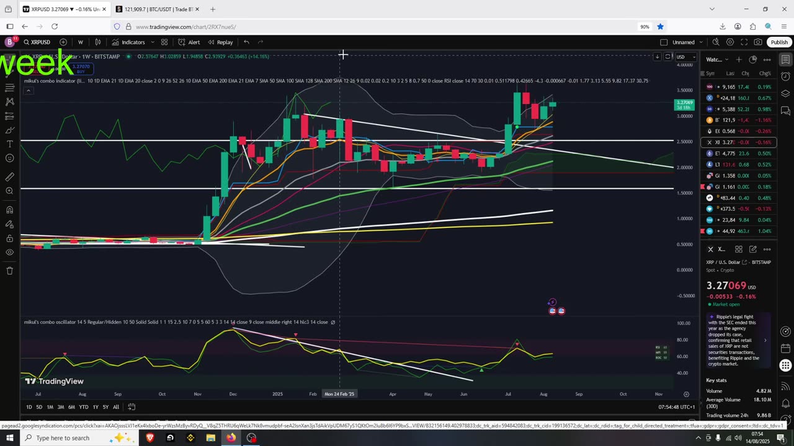Create an Alert from the toolbar
794x446 pixels.
[x=189, y=42]
